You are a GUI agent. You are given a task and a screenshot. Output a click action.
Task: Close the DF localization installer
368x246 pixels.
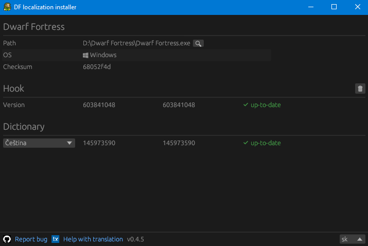point(357,7)
